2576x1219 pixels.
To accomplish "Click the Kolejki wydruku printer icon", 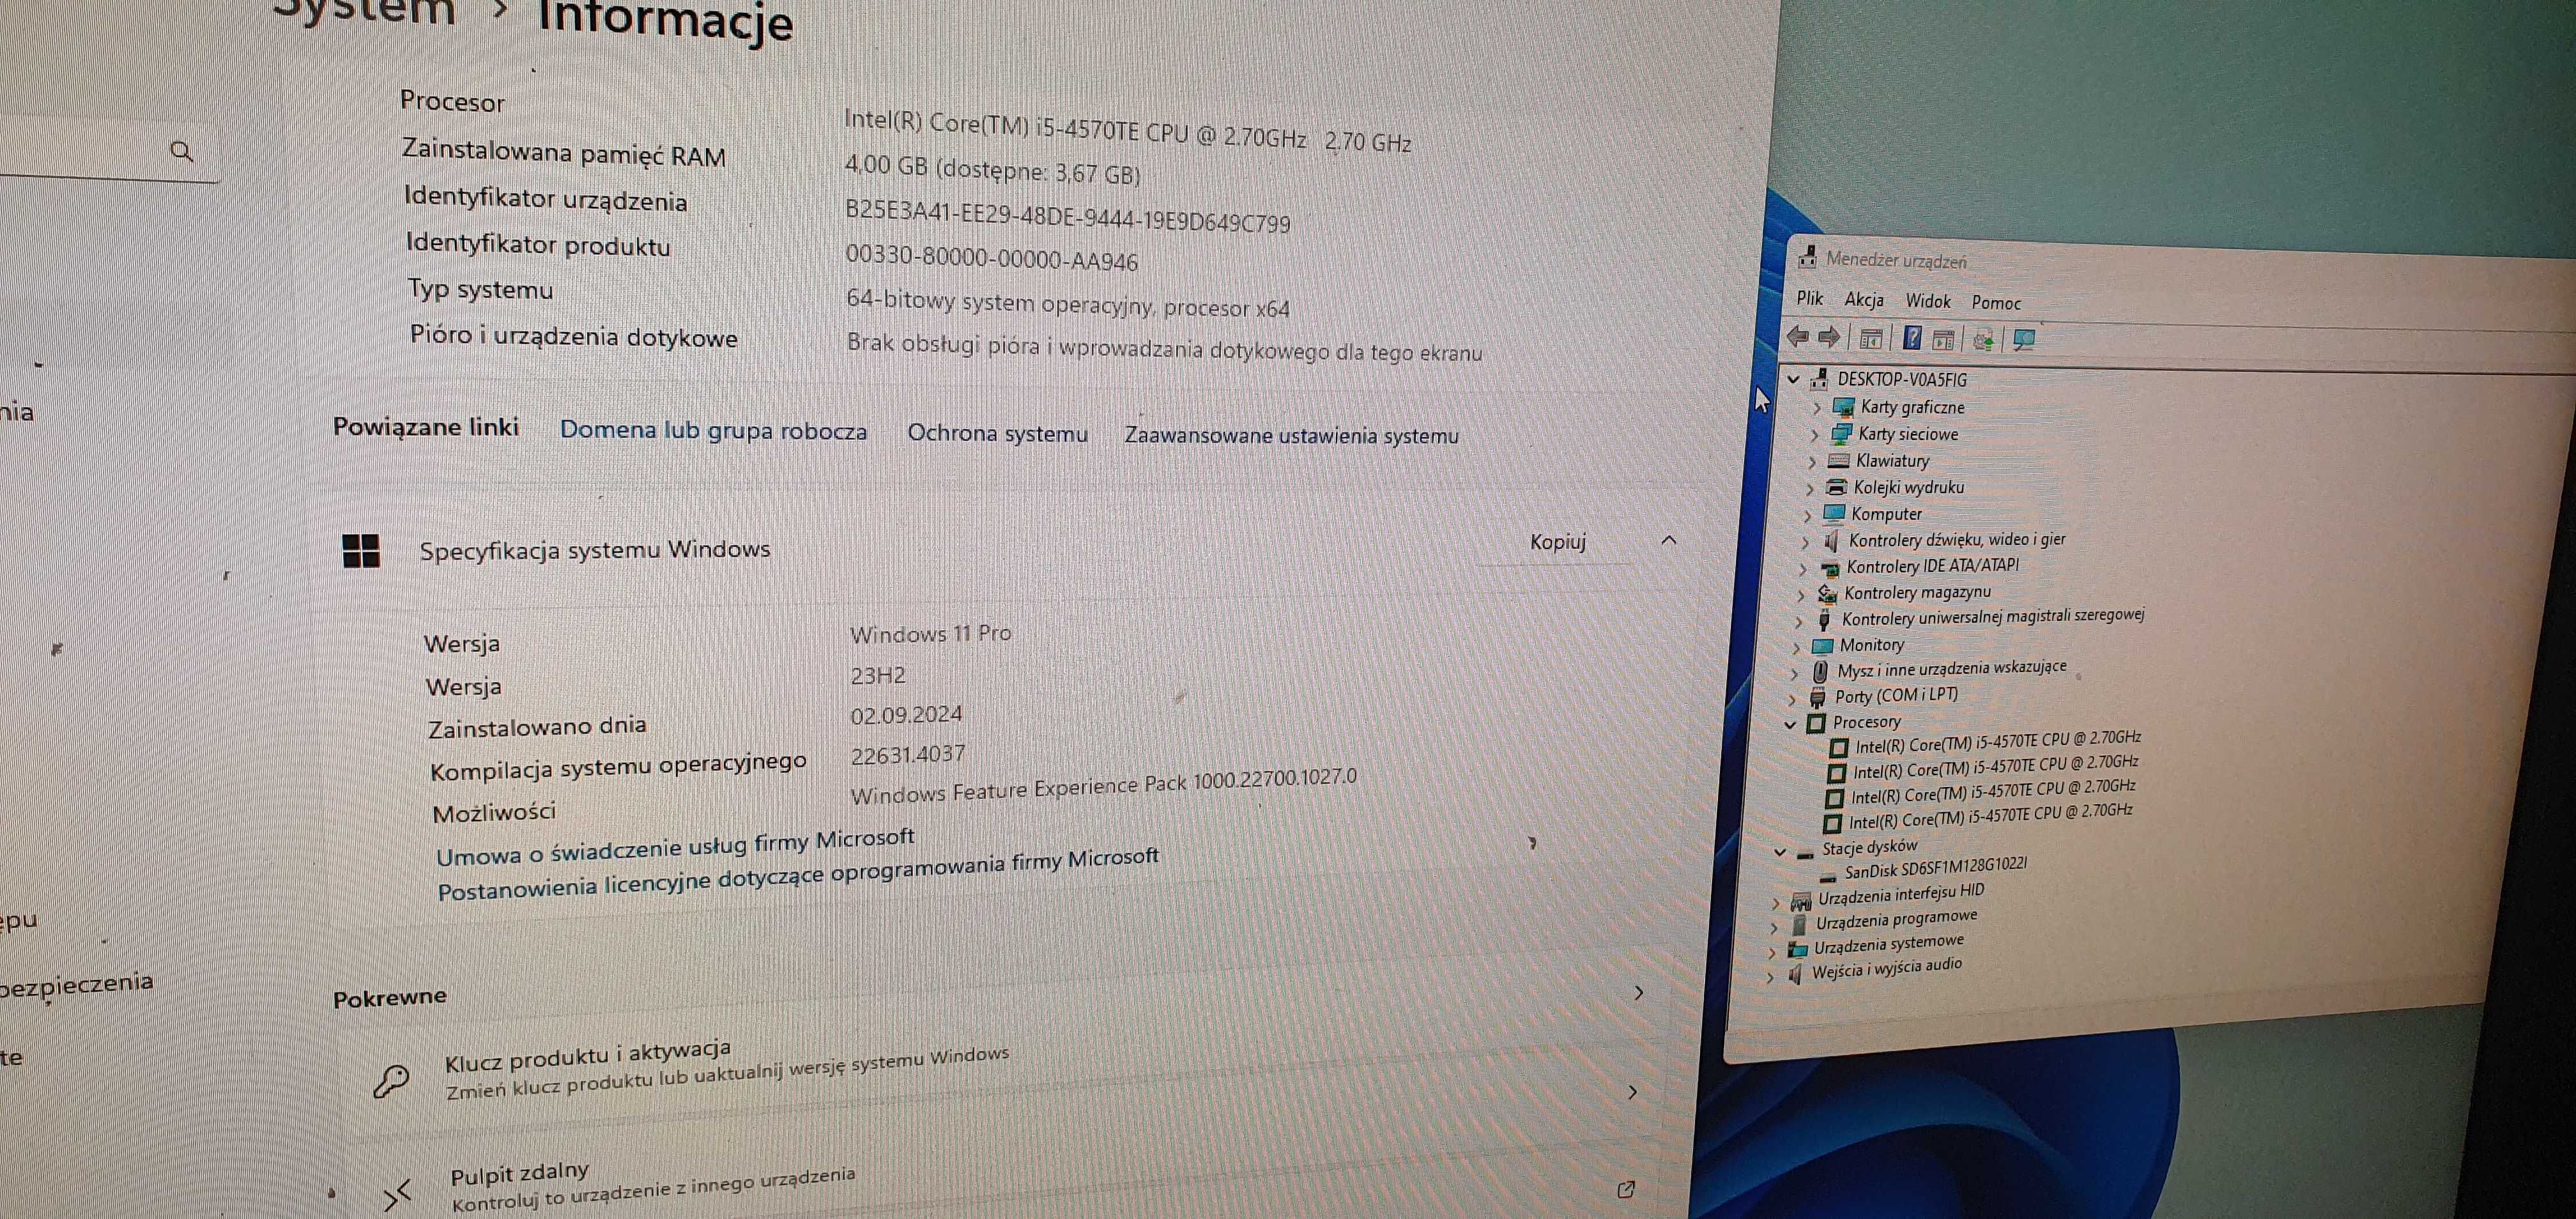I will [x=1836, y=487].
